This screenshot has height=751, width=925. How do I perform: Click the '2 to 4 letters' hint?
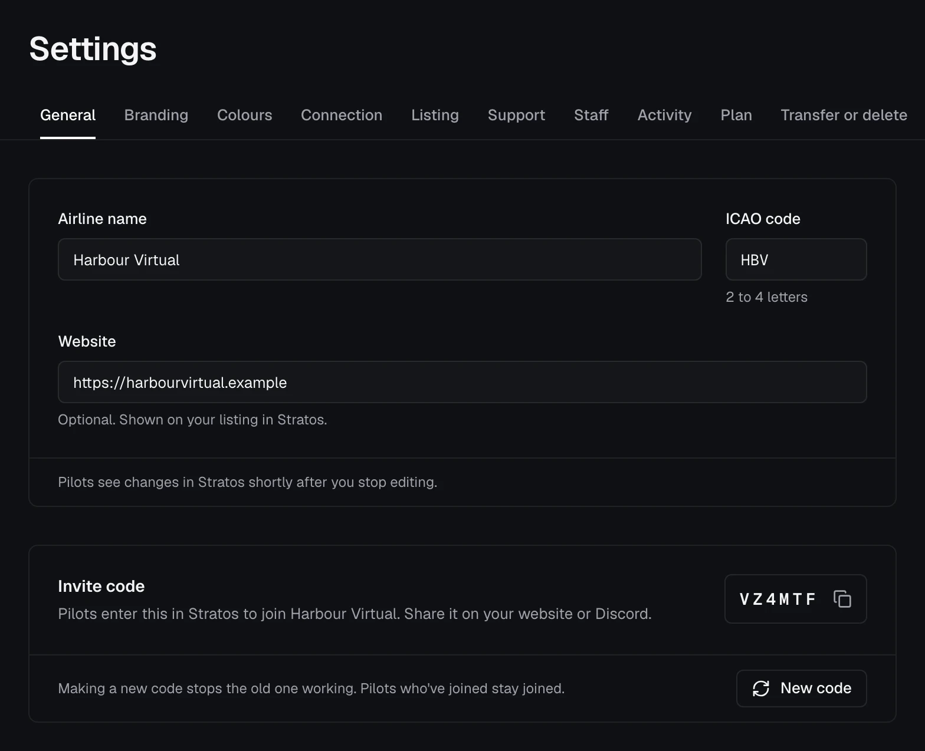pyautogui.click(x=766, y=297)
